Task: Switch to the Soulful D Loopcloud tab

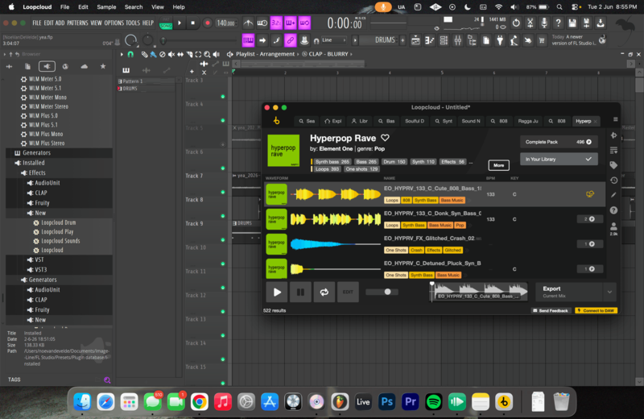Action: click(x=415, y=121)
